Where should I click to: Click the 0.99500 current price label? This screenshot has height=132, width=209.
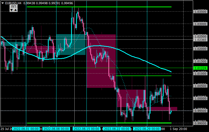click(200, 111)
